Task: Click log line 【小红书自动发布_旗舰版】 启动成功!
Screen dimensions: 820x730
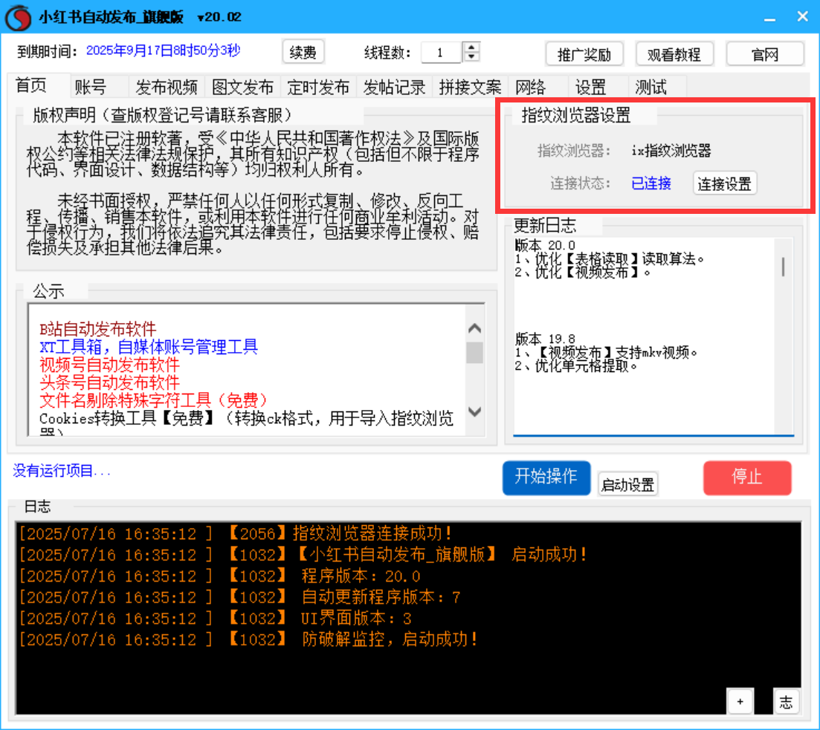Action: coord(303,555)
